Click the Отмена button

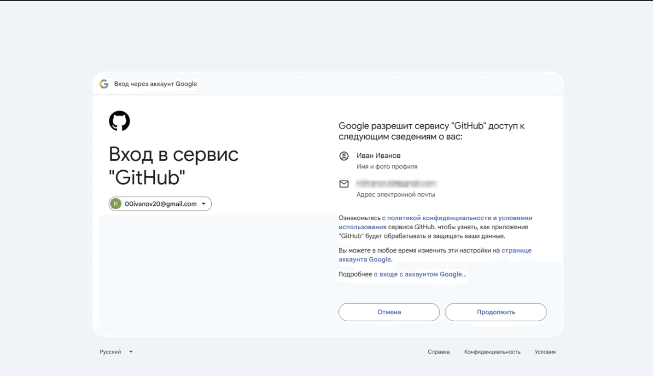389,312
